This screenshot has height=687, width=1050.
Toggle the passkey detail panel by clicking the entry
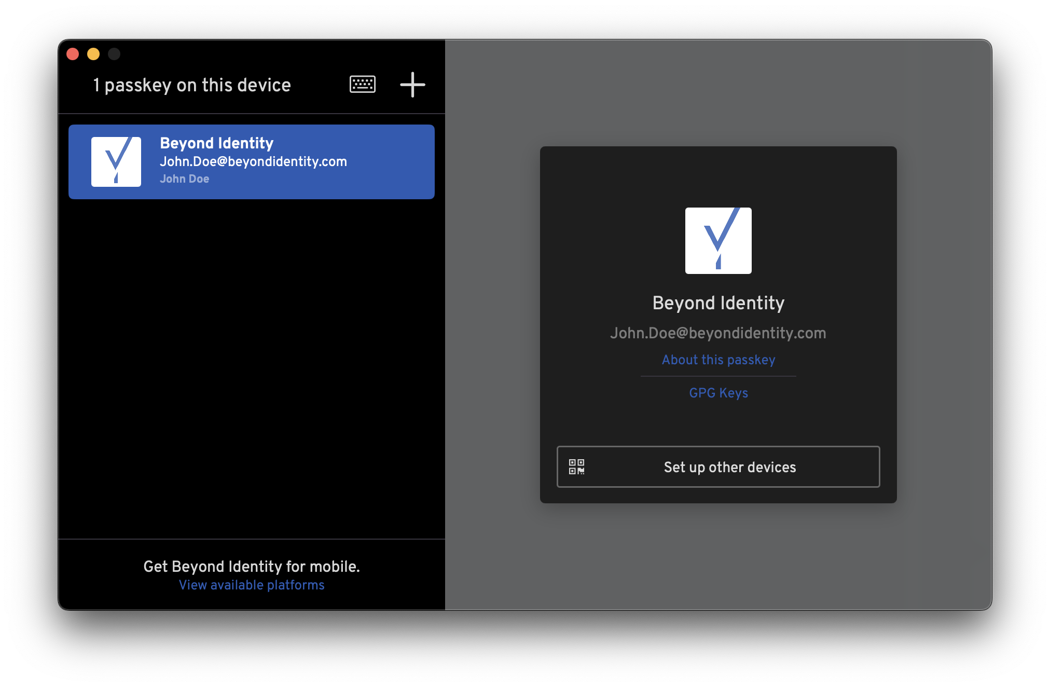[x=252, y=161]
